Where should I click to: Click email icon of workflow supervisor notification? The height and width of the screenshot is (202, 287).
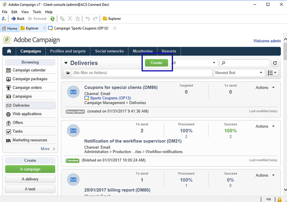[x=73, y=130]
